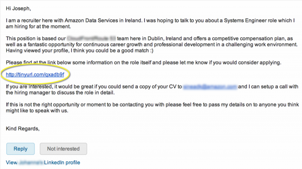Click the blurred amazon.com email address
Image resolution: width=302 pixels, height=169 pixels.
tap(210, 87)
